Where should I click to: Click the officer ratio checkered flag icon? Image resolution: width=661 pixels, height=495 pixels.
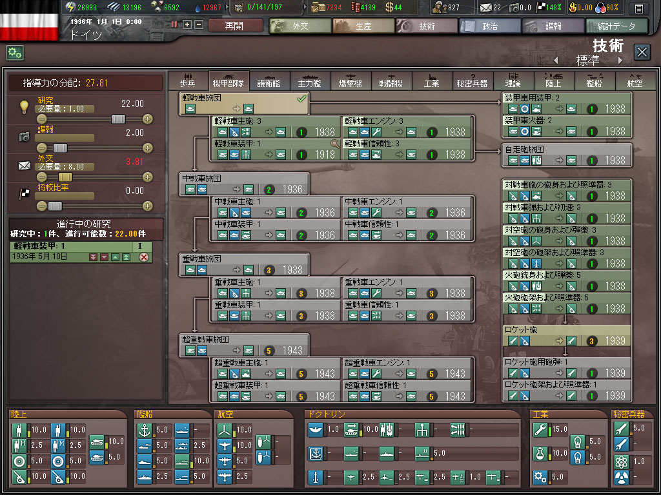(x=25, y=195)
